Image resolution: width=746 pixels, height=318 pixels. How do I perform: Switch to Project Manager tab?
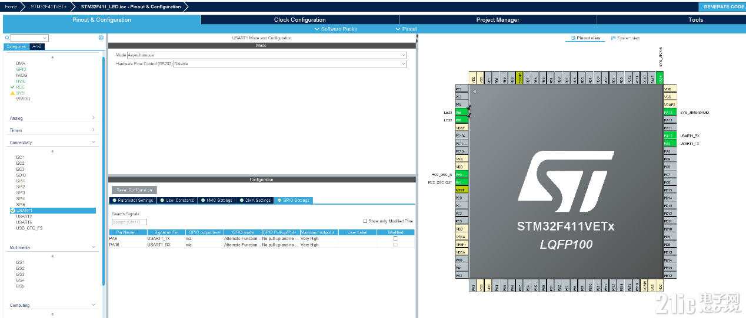[x=498, y=19]
